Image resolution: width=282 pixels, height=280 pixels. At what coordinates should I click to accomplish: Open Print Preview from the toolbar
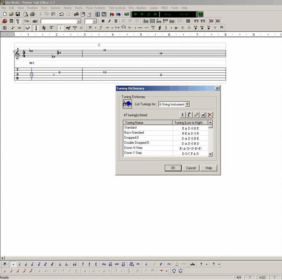pos(26,14)
